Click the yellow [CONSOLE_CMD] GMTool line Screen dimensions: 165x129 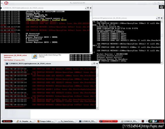[46, 20]
